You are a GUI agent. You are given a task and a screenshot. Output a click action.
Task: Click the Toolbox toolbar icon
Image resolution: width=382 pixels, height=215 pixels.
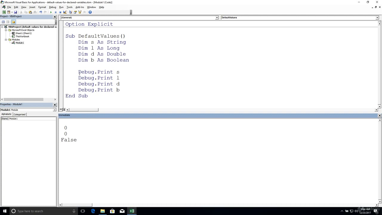[x=84, y=12]
